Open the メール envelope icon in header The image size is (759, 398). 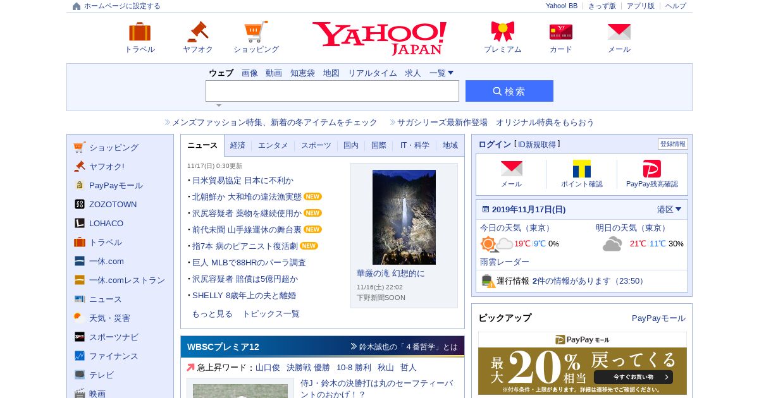click(x=619, y=32)
